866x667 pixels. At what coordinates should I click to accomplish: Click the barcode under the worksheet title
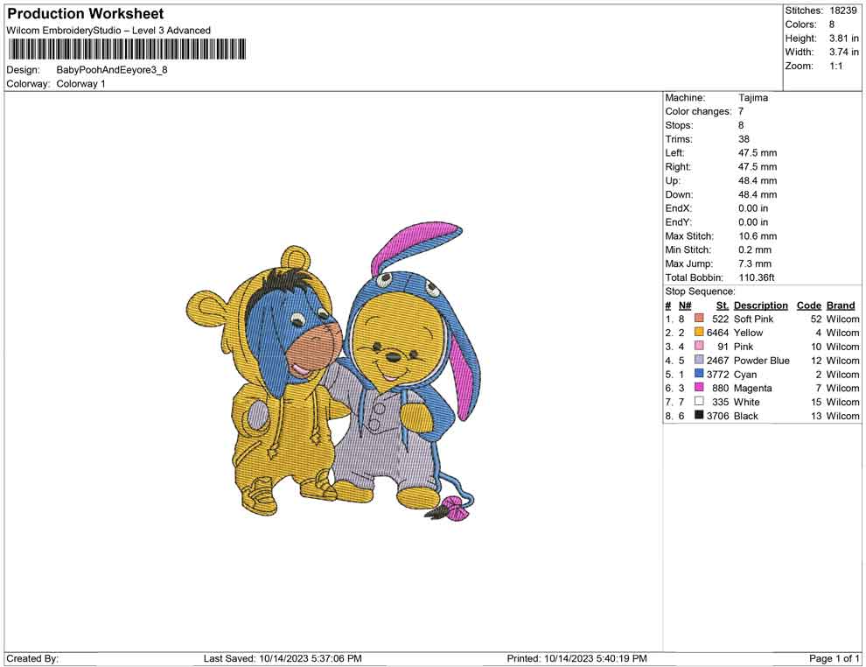tap(127, 49)
